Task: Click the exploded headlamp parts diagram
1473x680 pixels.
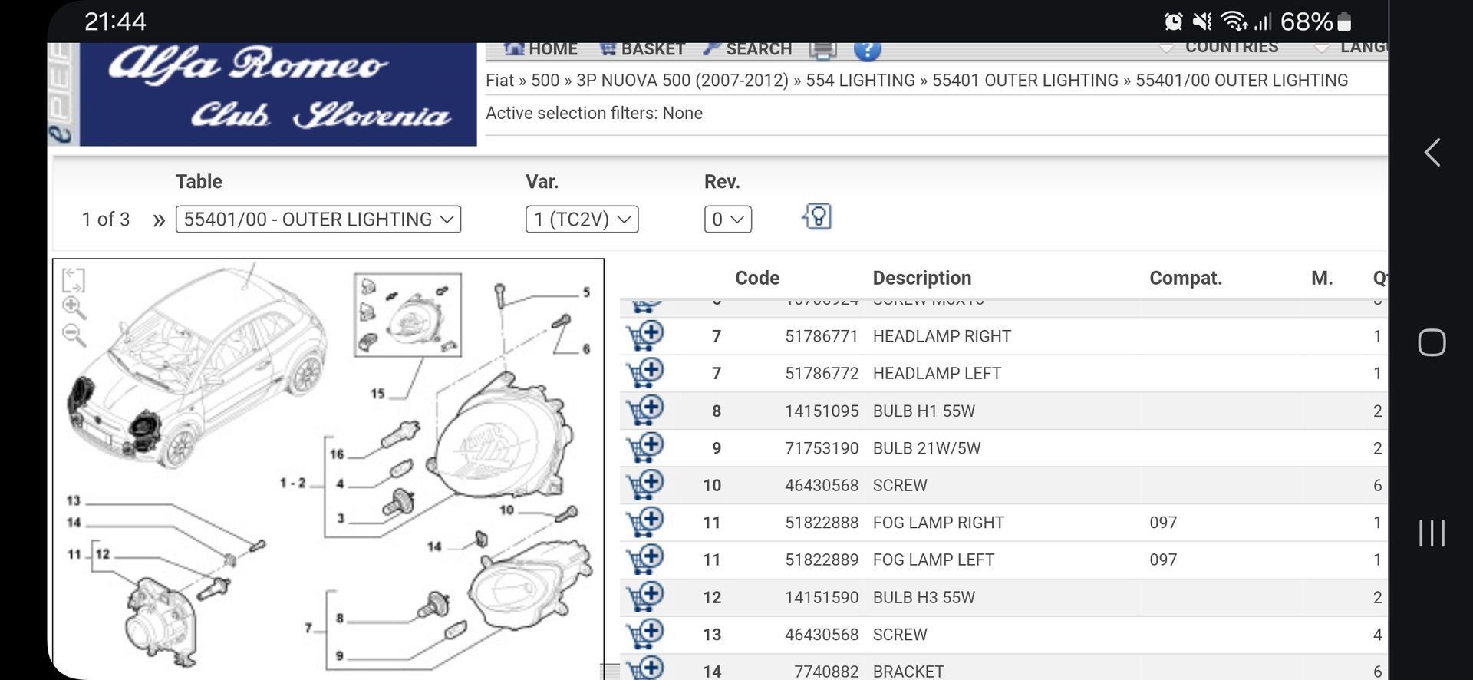Action: (x=460, y=476)
